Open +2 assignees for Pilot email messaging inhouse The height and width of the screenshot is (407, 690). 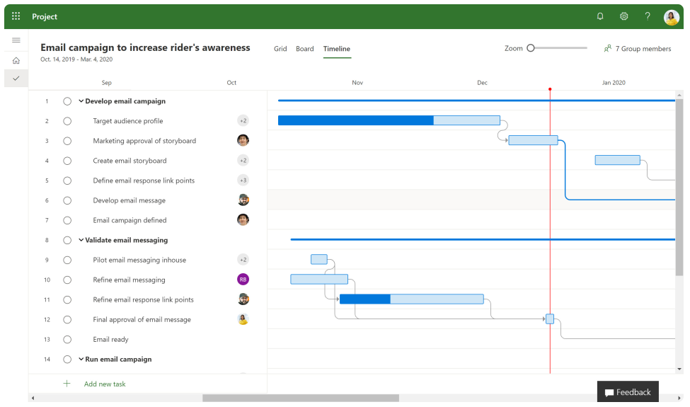[x=243, y=260]
